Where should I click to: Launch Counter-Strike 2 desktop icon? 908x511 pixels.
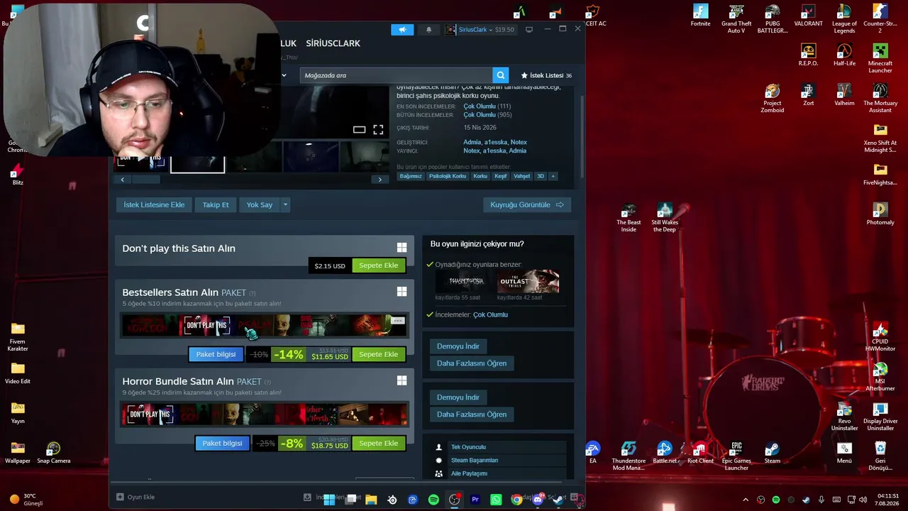(x=880, y=19)
